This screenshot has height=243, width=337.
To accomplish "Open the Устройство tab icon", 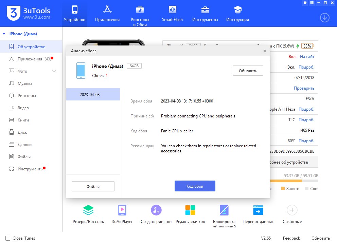I will point(75,10).
